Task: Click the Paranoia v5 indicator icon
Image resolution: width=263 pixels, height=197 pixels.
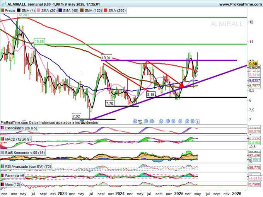Action: 2,175
